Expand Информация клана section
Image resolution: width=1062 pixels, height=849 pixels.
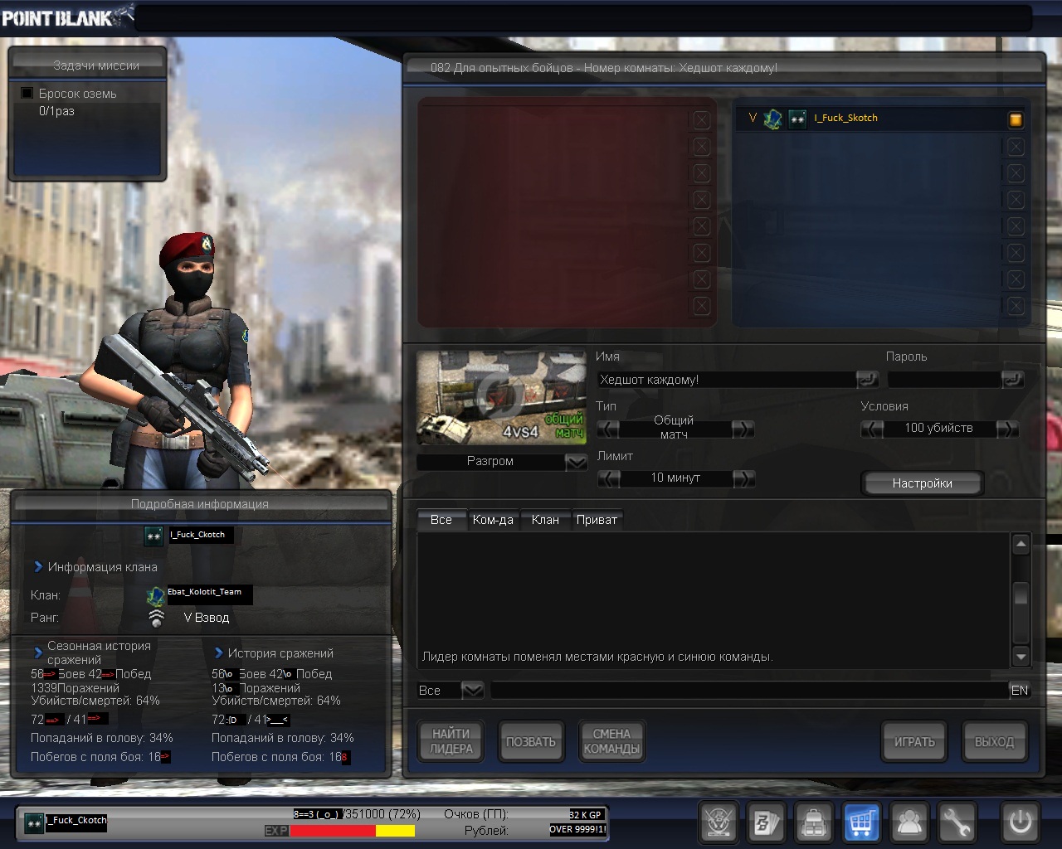(x=38, y=567)
